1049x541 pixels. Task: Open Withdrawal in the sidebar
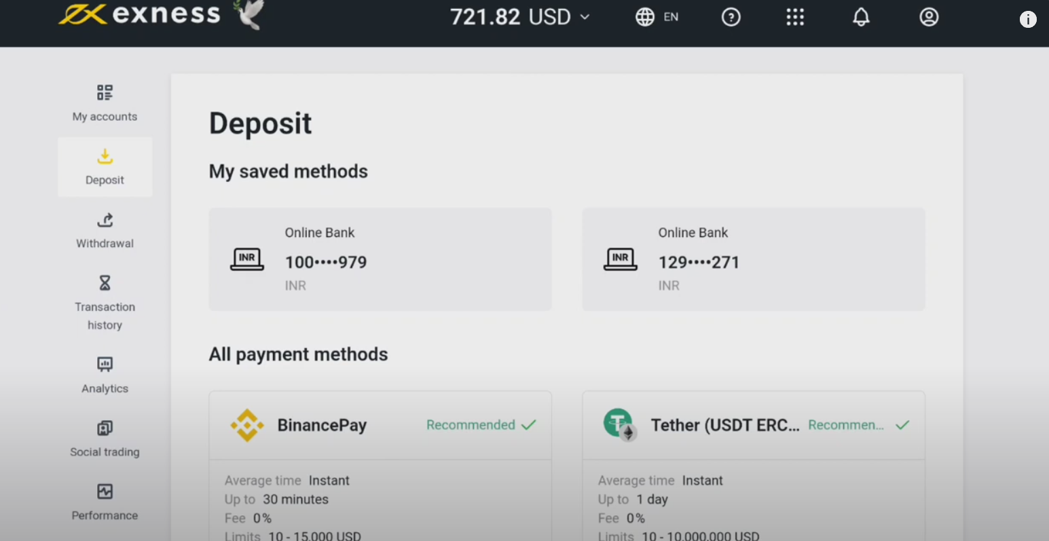pyautogui.click(x=105, y=230)
